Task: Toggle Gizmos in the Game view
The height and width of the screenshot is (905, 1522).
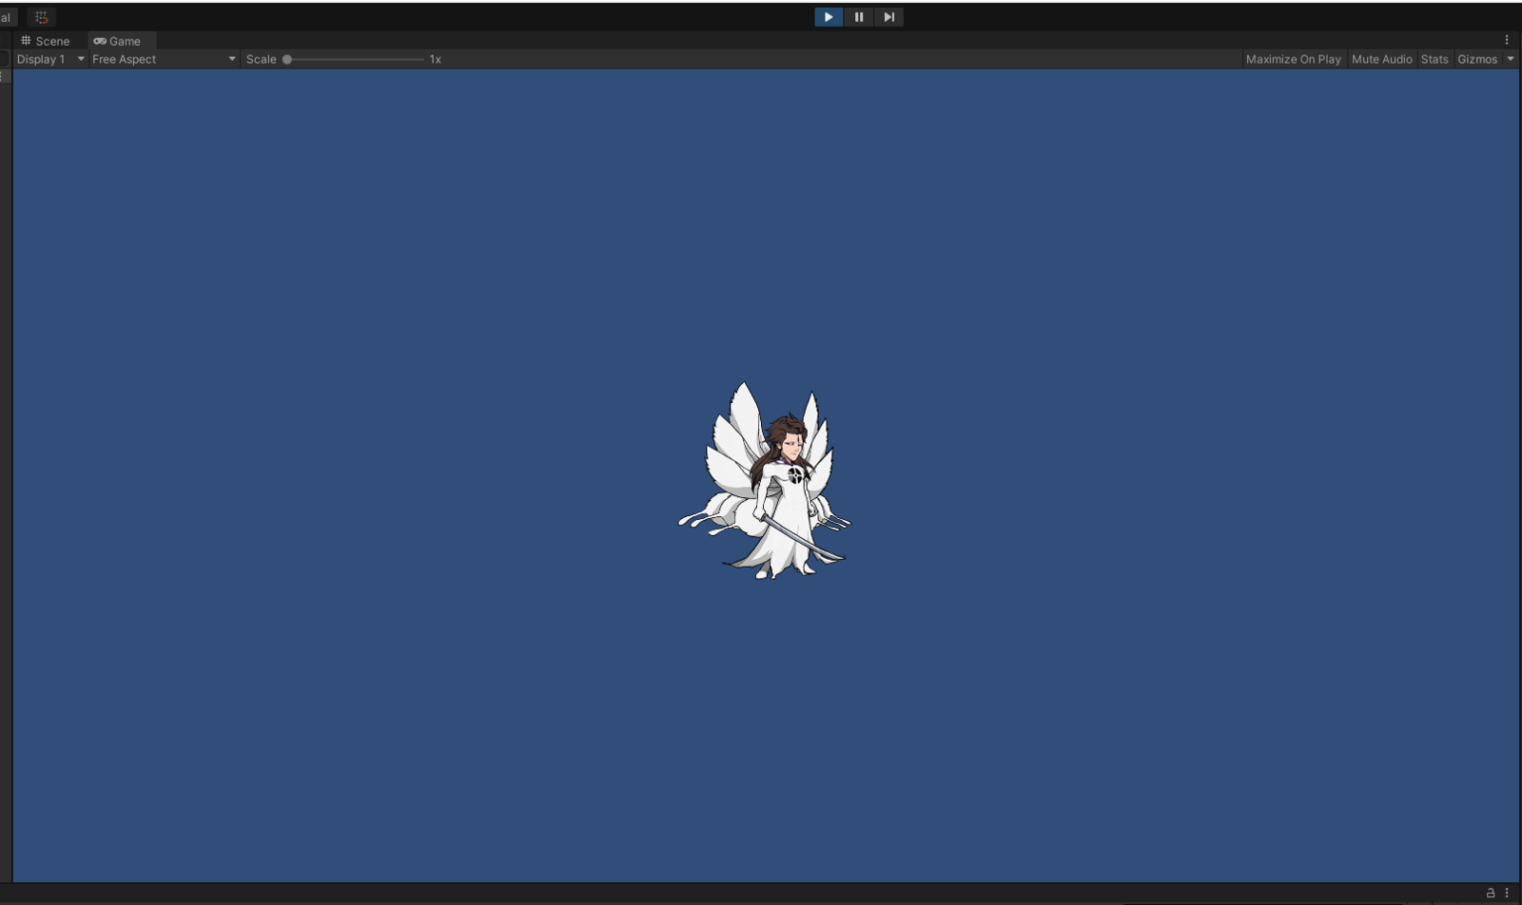Action: pyautogui.click(x=1477, y=59)
